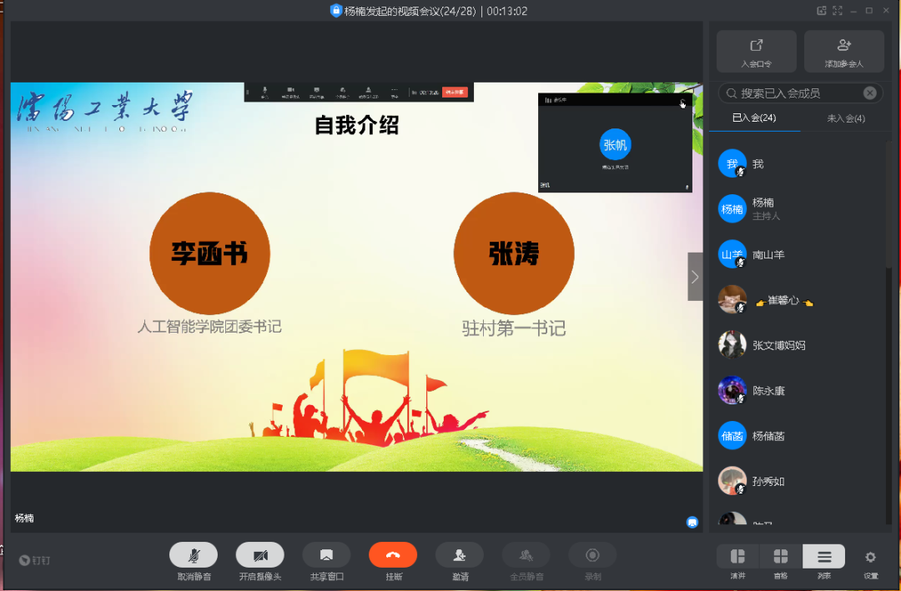Hang up call with red 挂断 button

click(x=393, y=555)
